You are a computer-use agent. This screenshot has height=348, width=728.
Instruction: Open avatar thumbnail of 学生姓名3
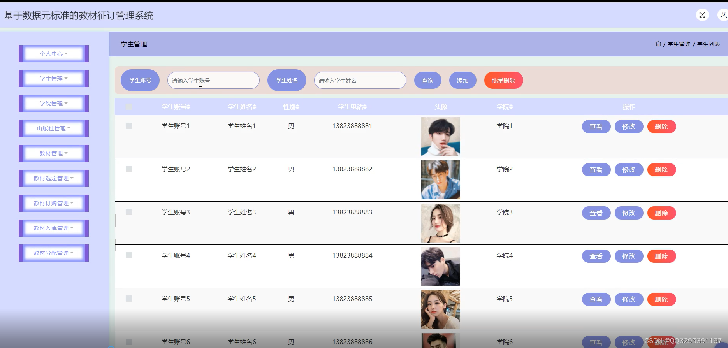[441, 223]
